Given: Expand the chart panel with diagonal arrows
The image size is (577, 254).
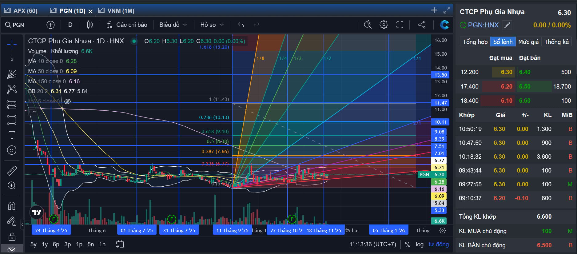Looking at the screenshot, I should (x=447, y=10).
